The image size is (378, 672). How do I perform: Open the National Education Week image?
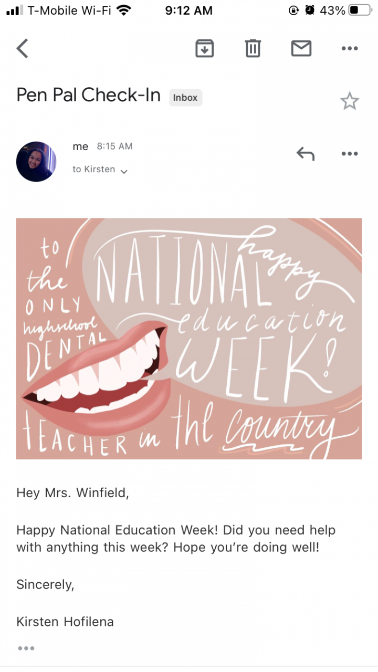pyautogui.click(x=189, y=339)
